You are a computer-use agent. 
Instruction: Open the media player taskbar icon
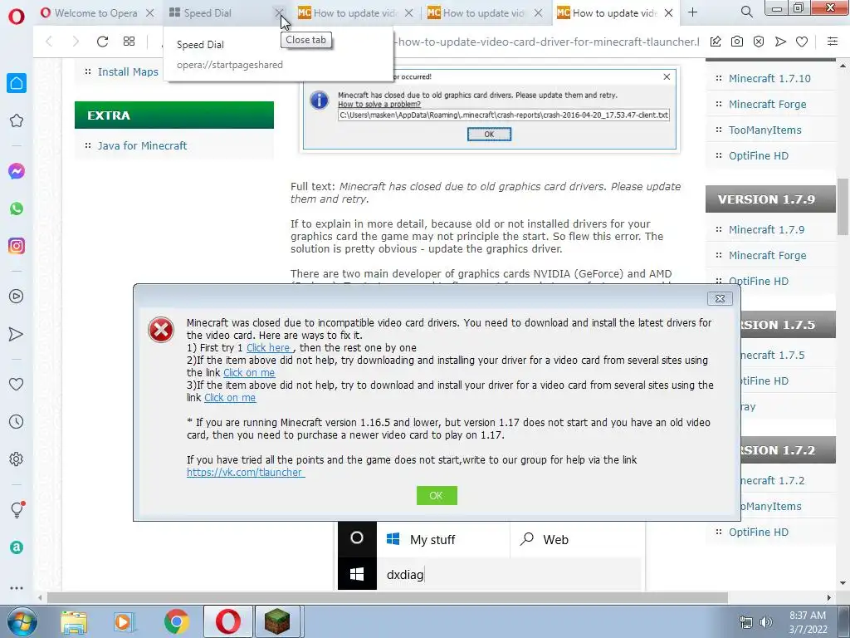(x=125, y=622)
